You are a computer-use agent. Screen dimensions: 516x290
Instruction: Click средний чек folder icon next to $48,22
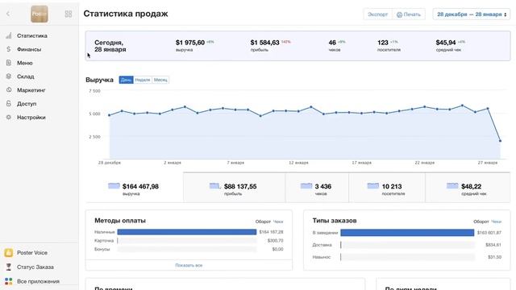coord(452,186)
